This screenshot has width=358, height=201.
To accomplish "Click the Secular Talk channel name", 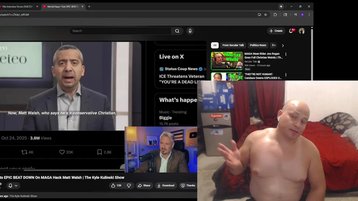I will click(251, 62).
